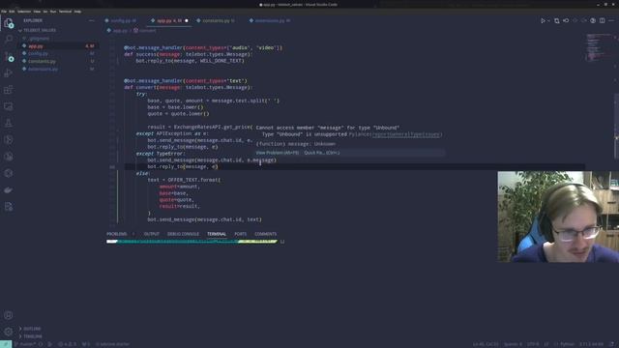The height and width of the screenshot is (348, 619).
Task: Open the Docker whale view
Action: click(x=9, y=190)
